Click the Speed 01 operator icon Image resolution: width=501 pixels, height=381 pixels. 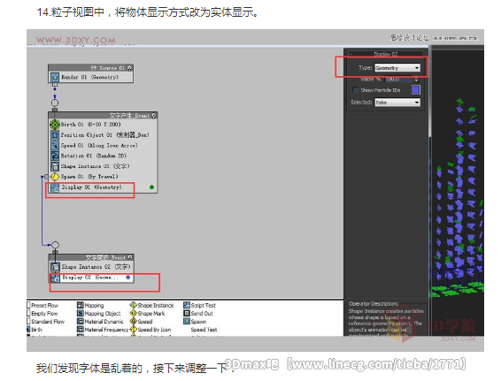55,146
